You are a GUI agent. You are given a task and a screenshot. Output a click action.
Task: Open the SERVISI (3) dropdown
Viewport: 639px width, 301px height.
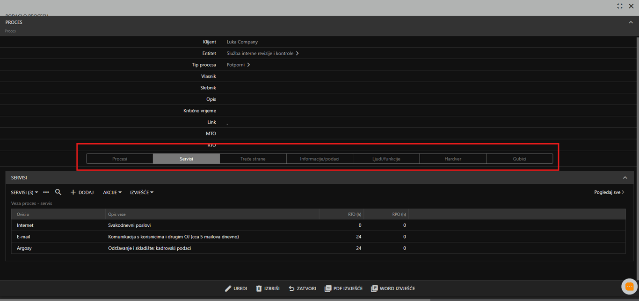tap(24, 192)
